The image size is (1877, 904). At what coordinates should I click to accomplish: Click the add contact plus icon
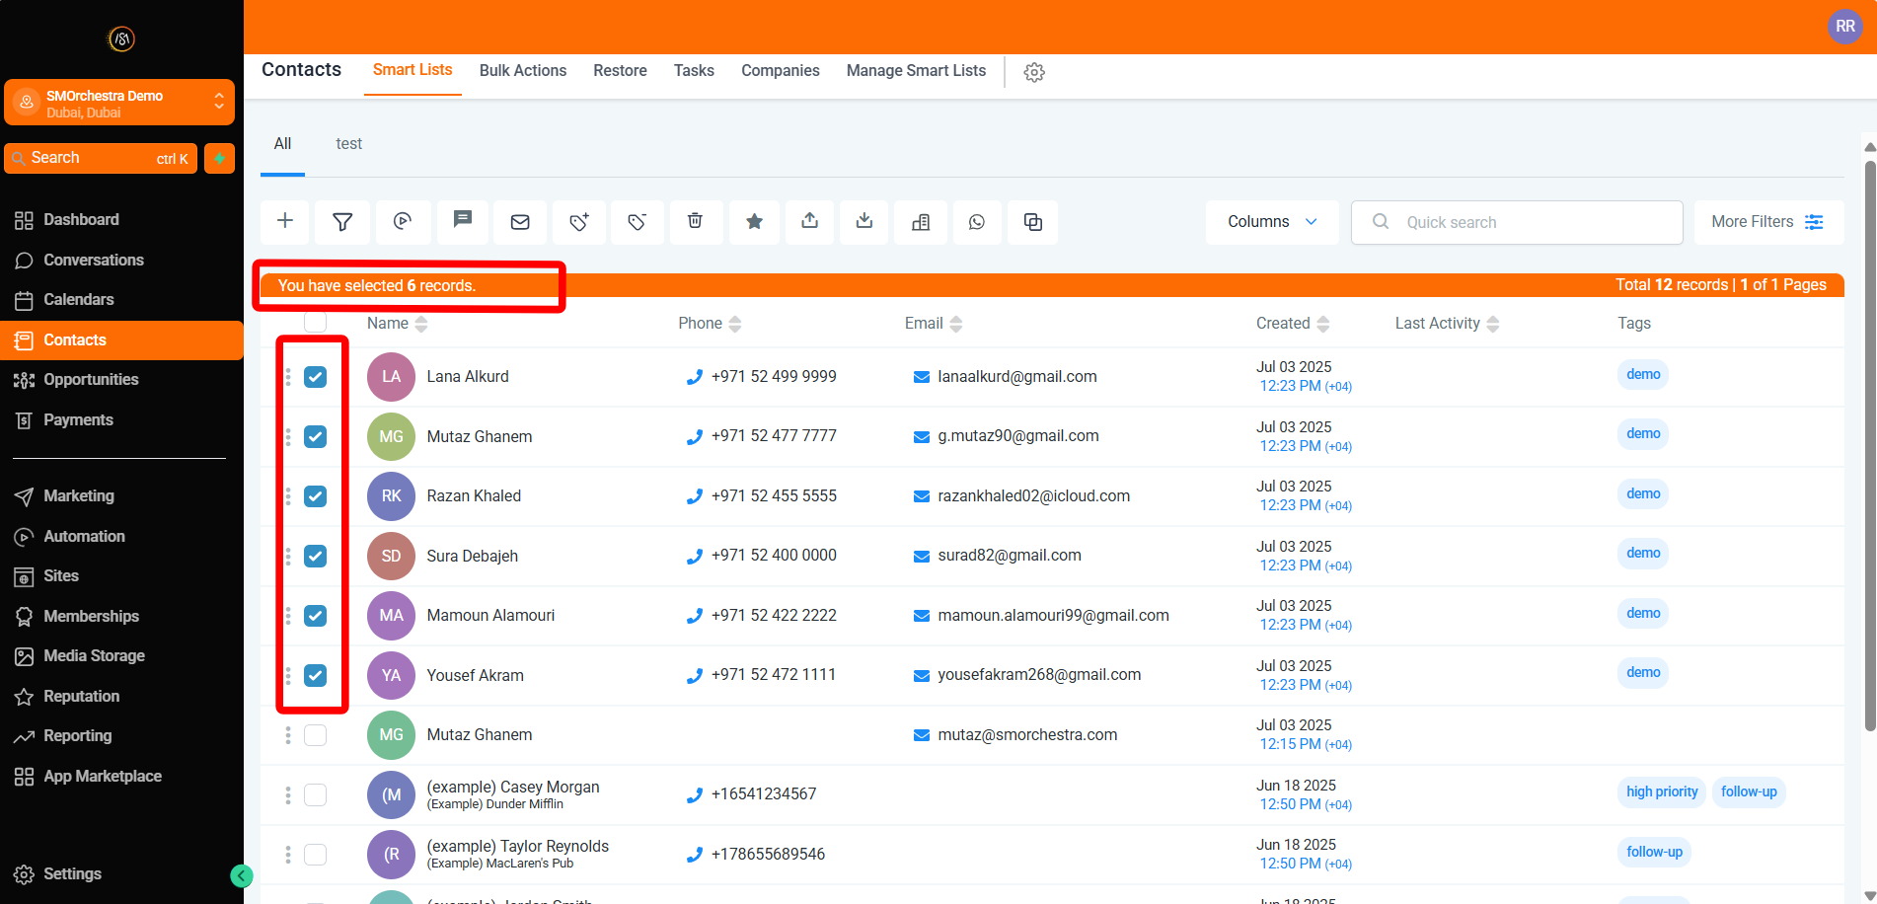coord(285,221)
